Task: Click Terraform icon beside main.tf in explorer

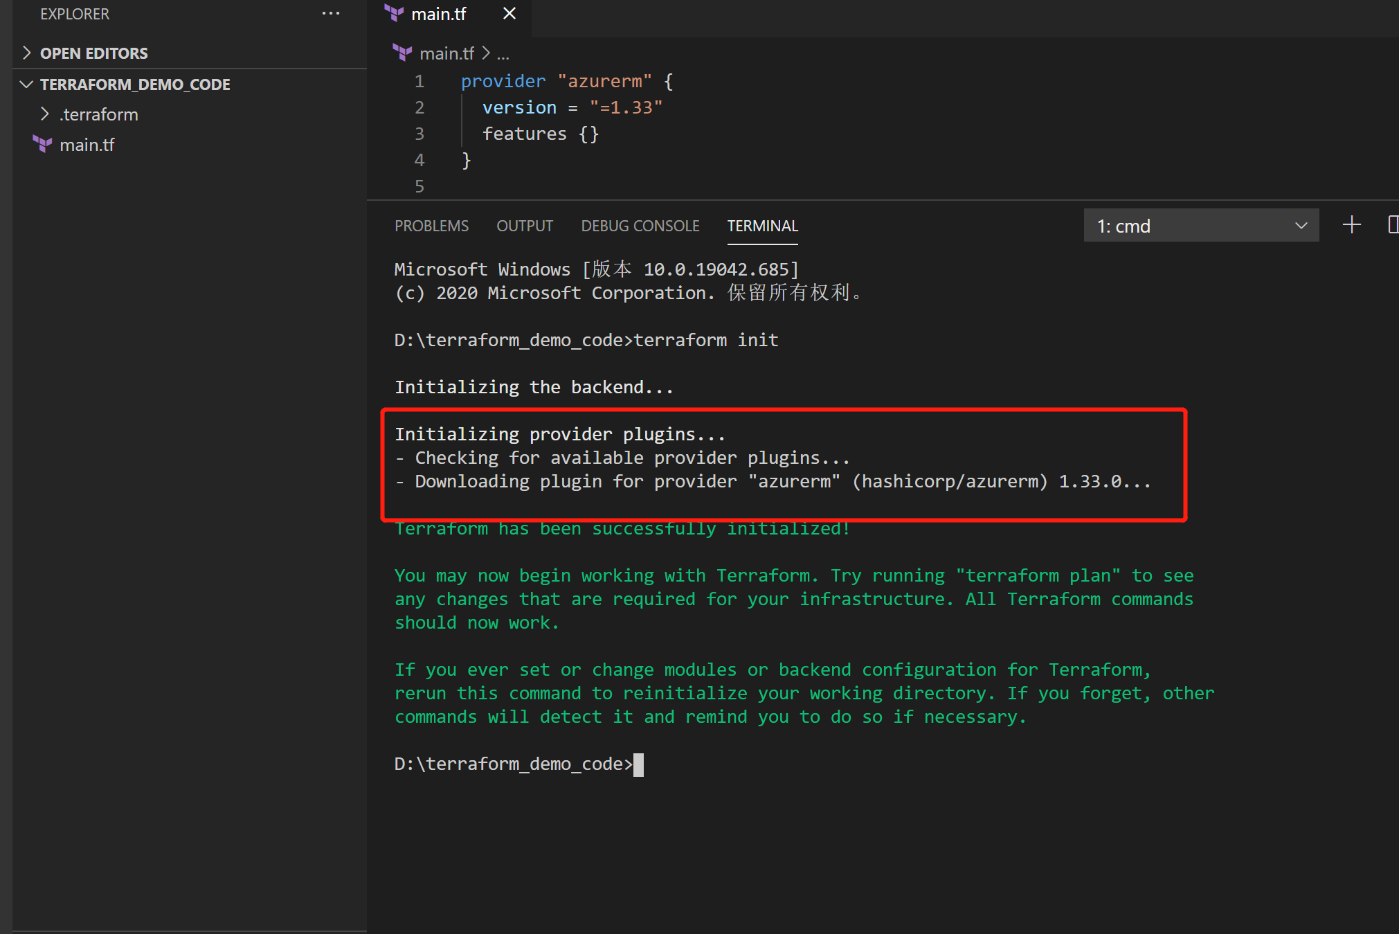Action: click(43, 144)
